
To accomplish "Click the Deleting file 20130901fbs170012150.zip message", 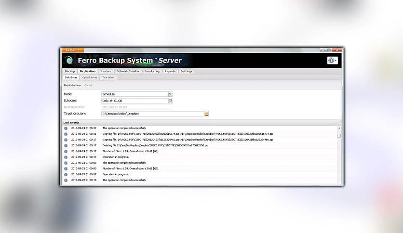I will point(155,145).
